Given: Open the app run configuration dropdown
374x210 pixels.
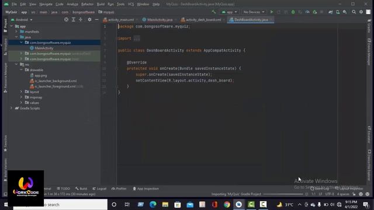Looking at the screenshot, I should [x=229, y=12].
